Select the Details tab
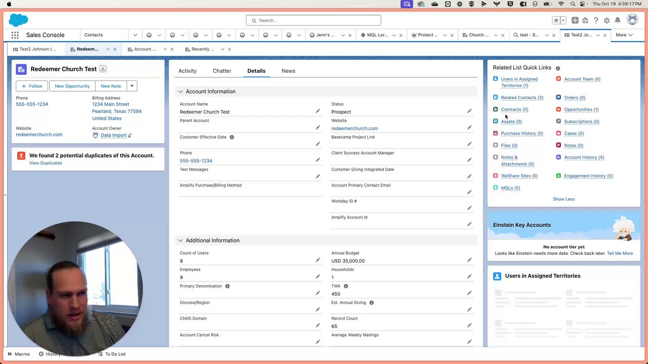 tap(256, 71)
